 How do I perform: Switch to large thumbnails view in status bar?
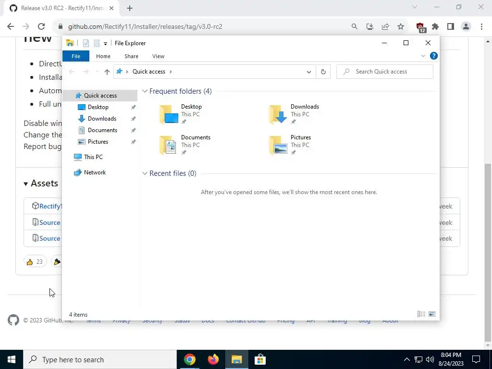tap(432, 314)
